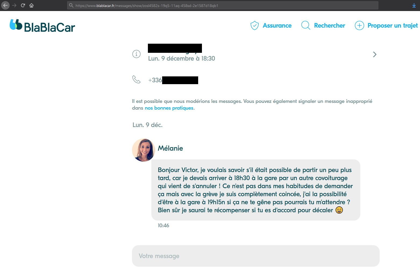View Mélanie's profile photo
Screen dimensions: 420x268
[144, 150]
